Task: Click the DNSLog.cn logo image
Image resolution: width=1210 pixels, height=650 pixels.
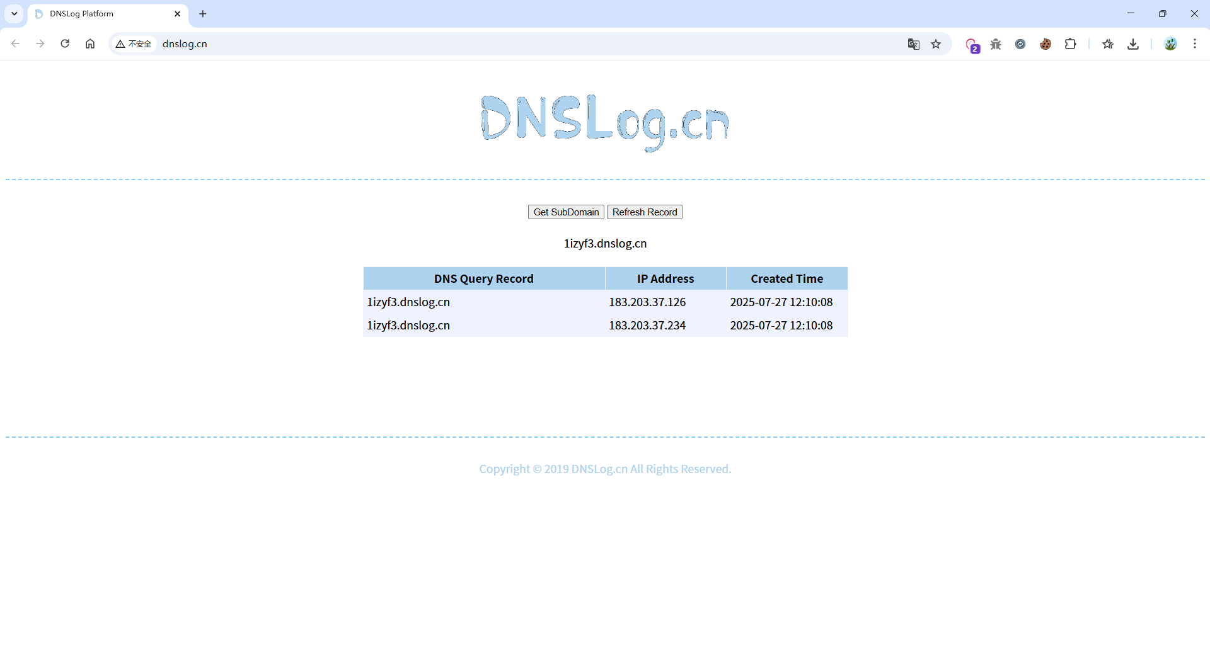Action: (605, 122)
